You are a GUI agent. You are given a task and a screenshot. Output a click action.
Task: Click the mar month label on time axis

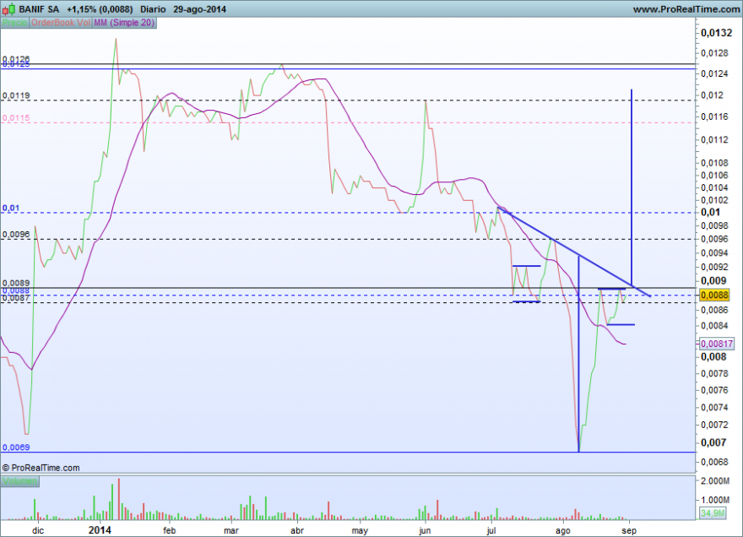point(231,530)
